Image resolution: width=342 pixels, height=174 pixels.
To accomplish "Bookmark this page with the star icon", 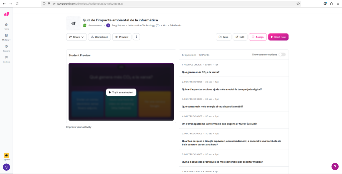I will 298,4.
